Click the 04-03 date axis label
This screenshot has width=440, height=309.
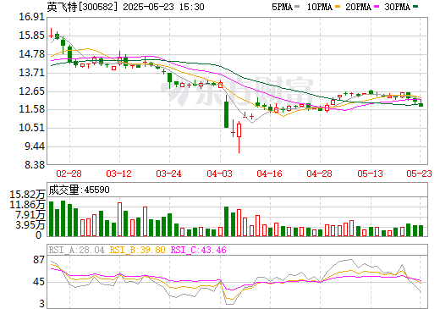coord(219,174)
